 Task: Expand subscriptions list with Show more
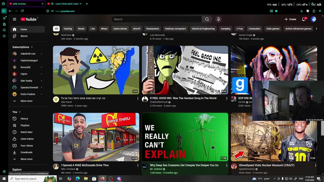(x=28, y=101)
